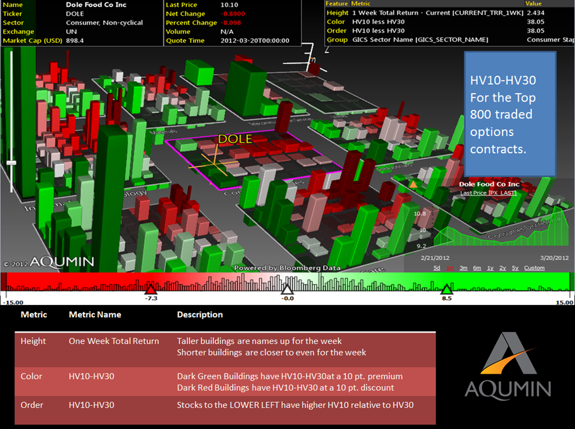Screen dimensions: 575x429
Task: Click the One Week Total Return table cell
Action: coord(113,341)
